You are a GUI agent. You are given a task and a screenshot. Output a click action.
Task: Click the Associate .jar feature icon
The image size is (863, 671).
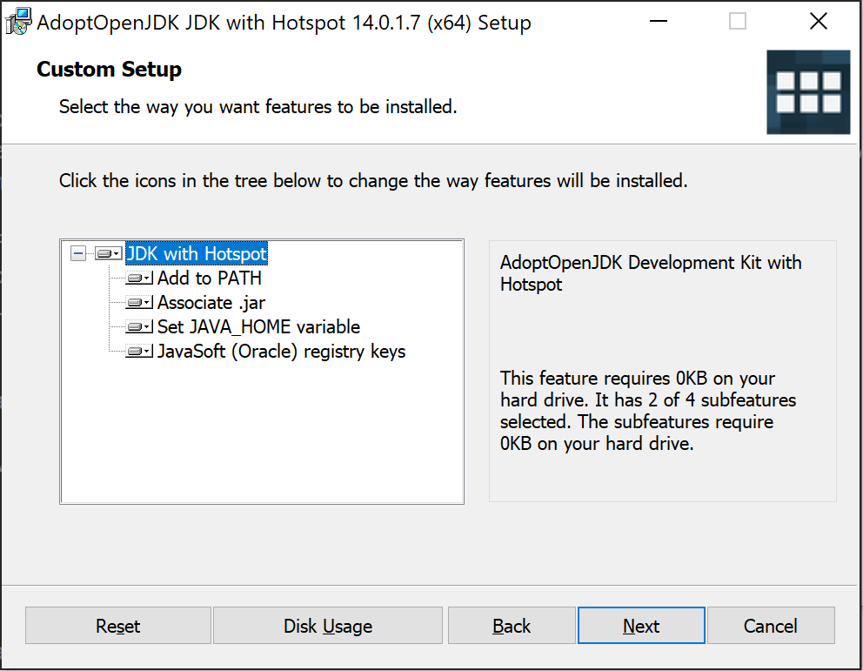coord(136,302)
